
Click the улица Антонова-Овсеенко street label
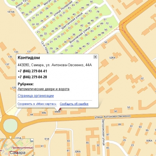[113, 117]
